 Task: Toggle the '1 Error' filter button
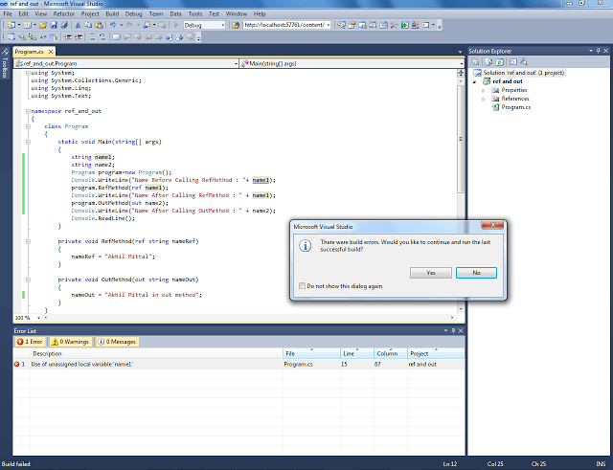pos(29,341)
